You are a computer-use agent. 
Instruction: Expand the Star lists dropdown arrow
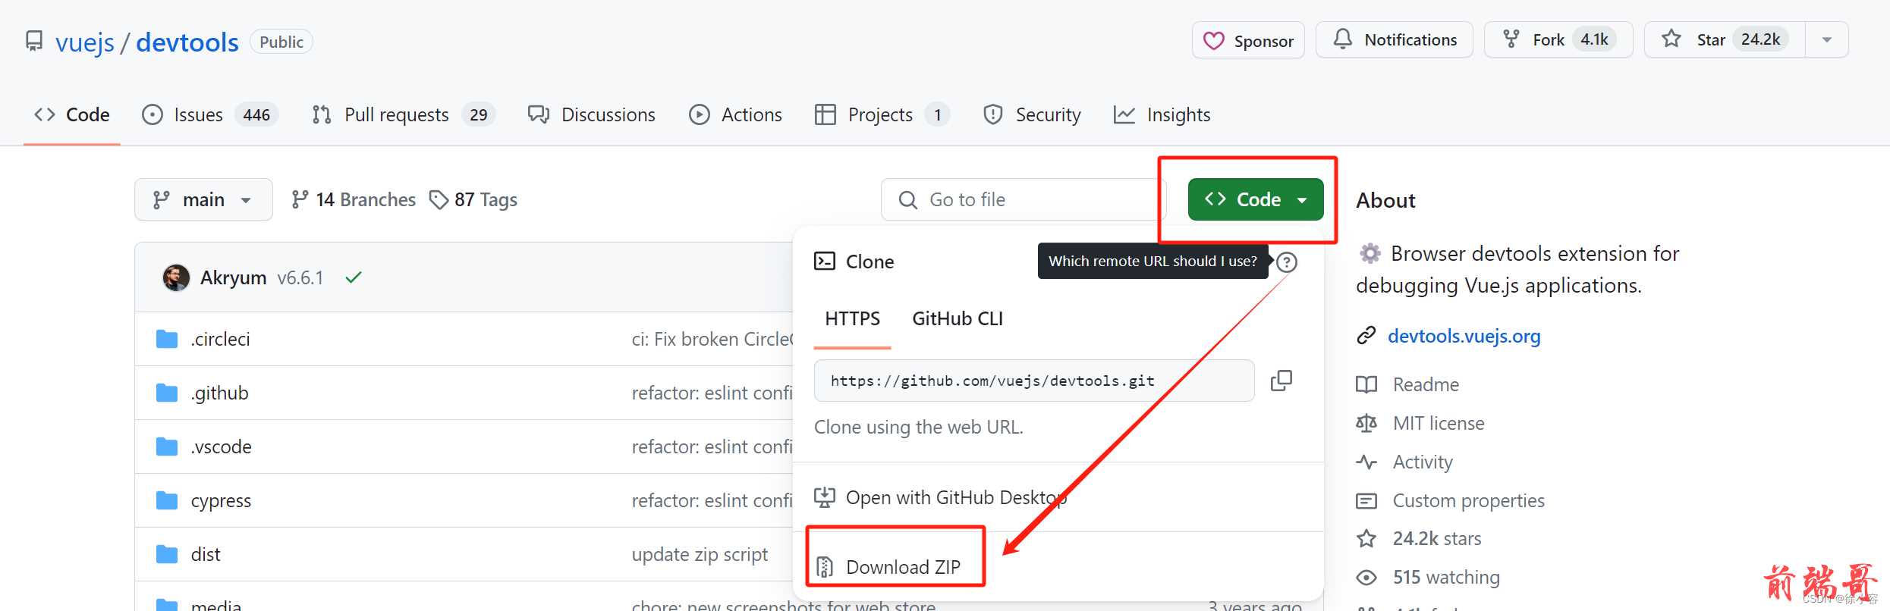click(x=1827, y=39)
